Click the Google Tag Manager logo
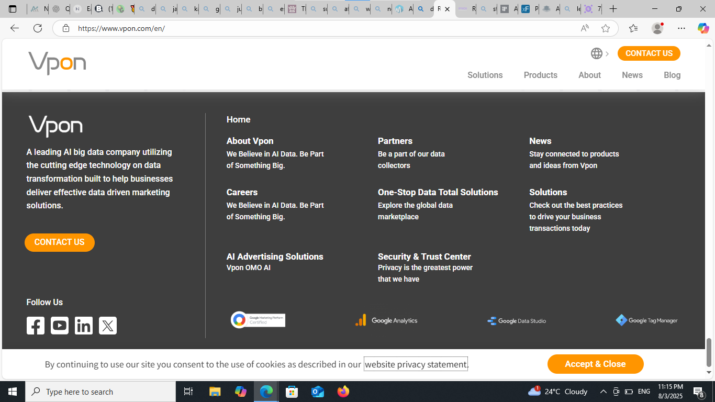The width and height of the screenshot is (715, 402). 647,320
